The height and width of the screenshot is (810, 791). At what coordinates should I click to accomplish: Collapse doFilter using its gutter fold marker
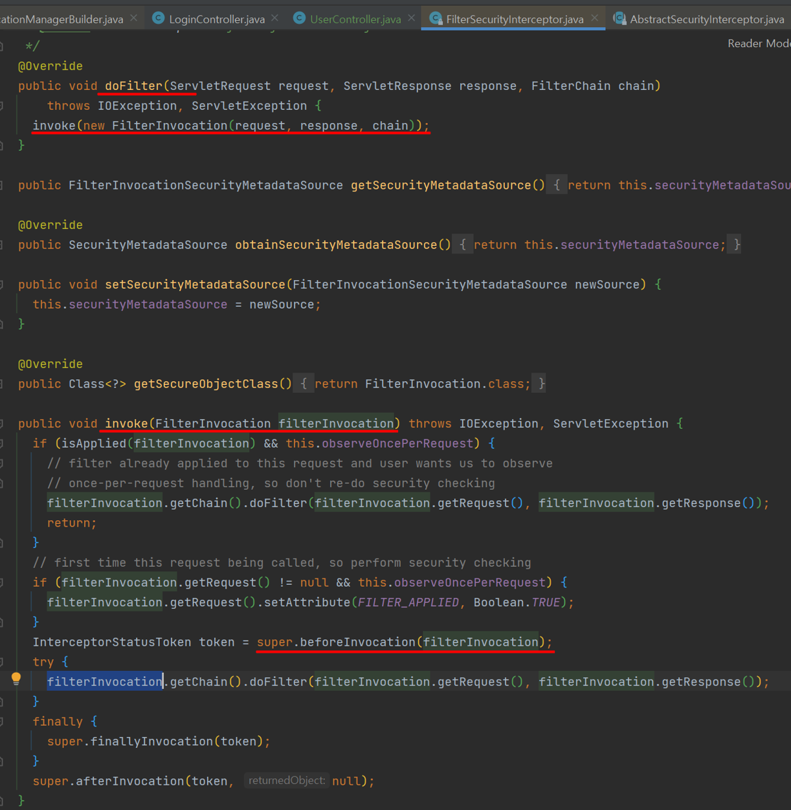click(3, 105)
